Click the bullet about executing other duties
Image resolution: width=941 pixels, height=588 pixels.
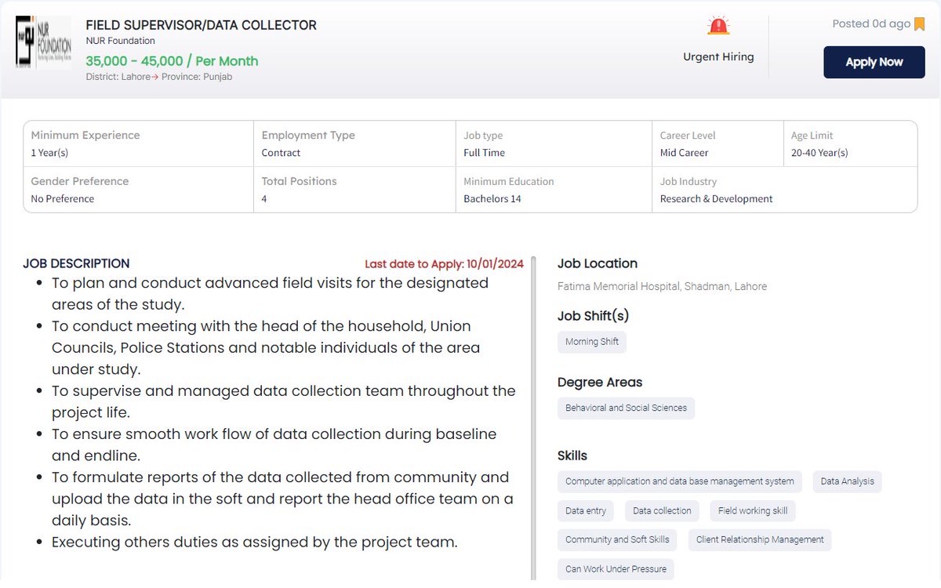tap(255, 542)
